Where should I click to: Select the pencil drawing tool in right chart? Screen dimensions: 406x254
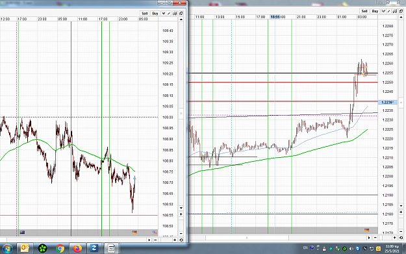tap(389, 11)
